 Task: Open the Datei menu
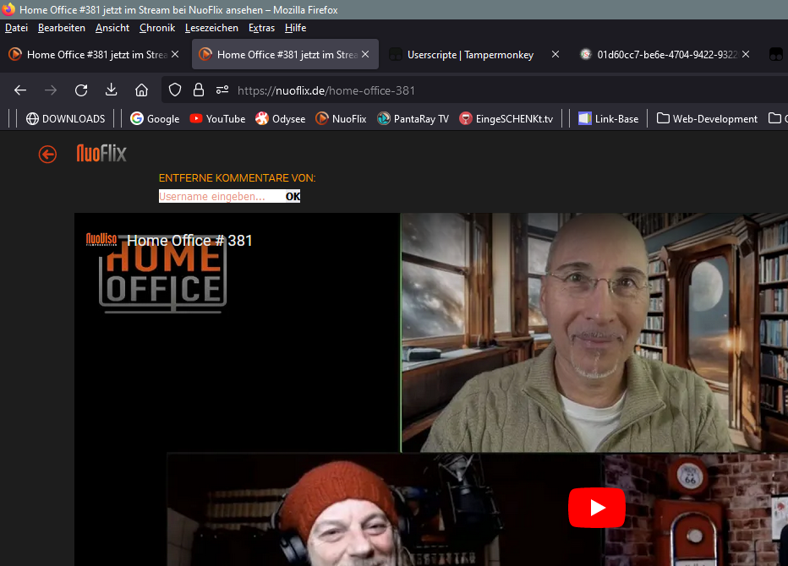click(x=16, y=28)
